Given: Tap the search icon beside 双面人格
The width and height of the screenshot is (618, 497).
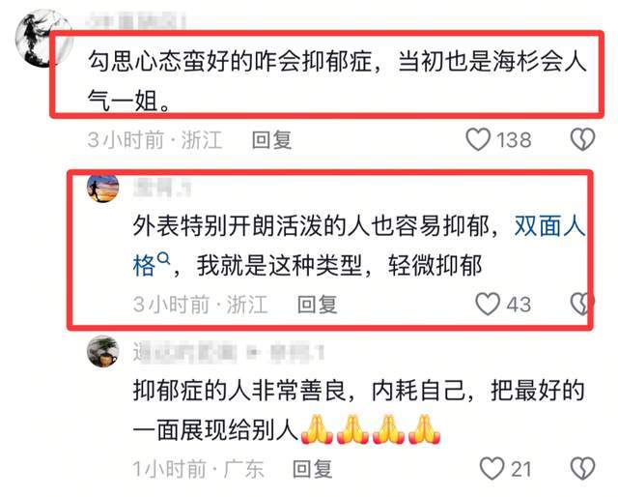Looking at the screenshot, I should (x=163, y=259).
